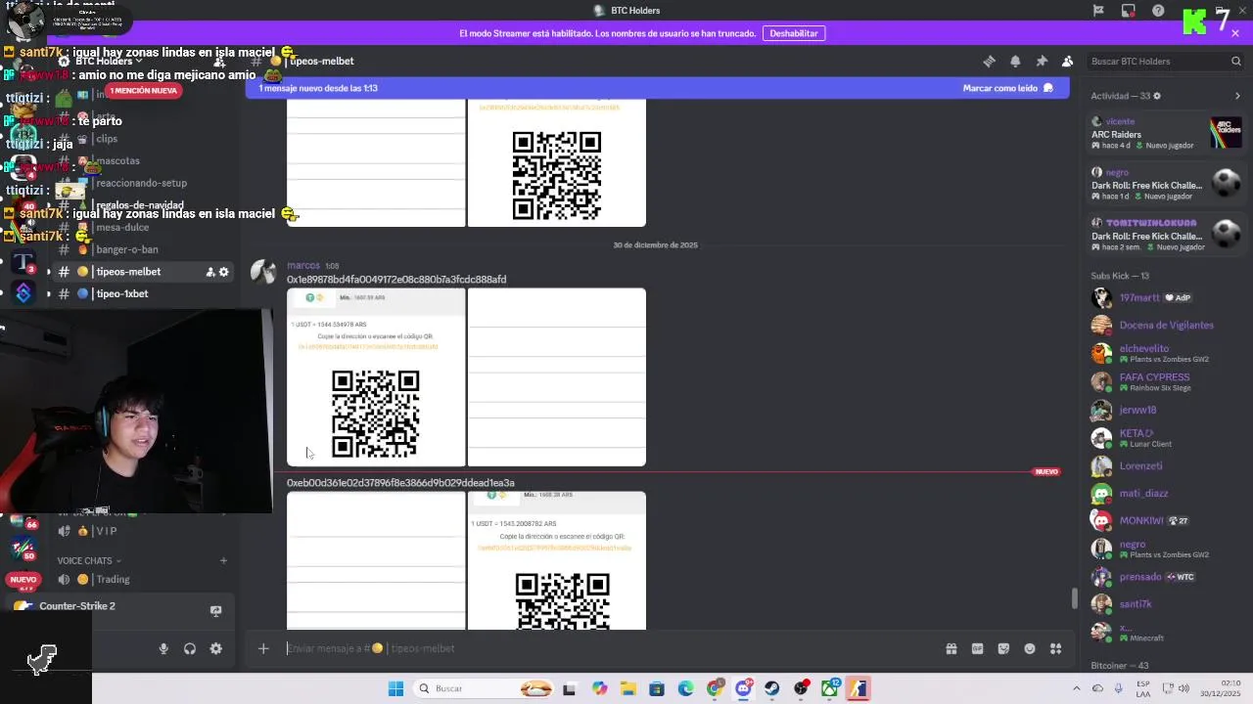Click invite people icon on tipeos-melbet
The width and height of the screenshot is (1253, 704).
click(209, 272)
